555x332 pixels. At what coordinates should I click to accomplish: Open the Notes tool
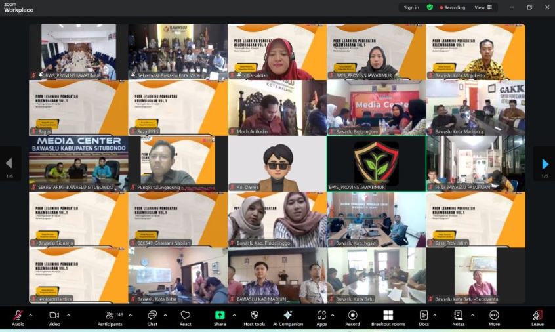point(458,318)
